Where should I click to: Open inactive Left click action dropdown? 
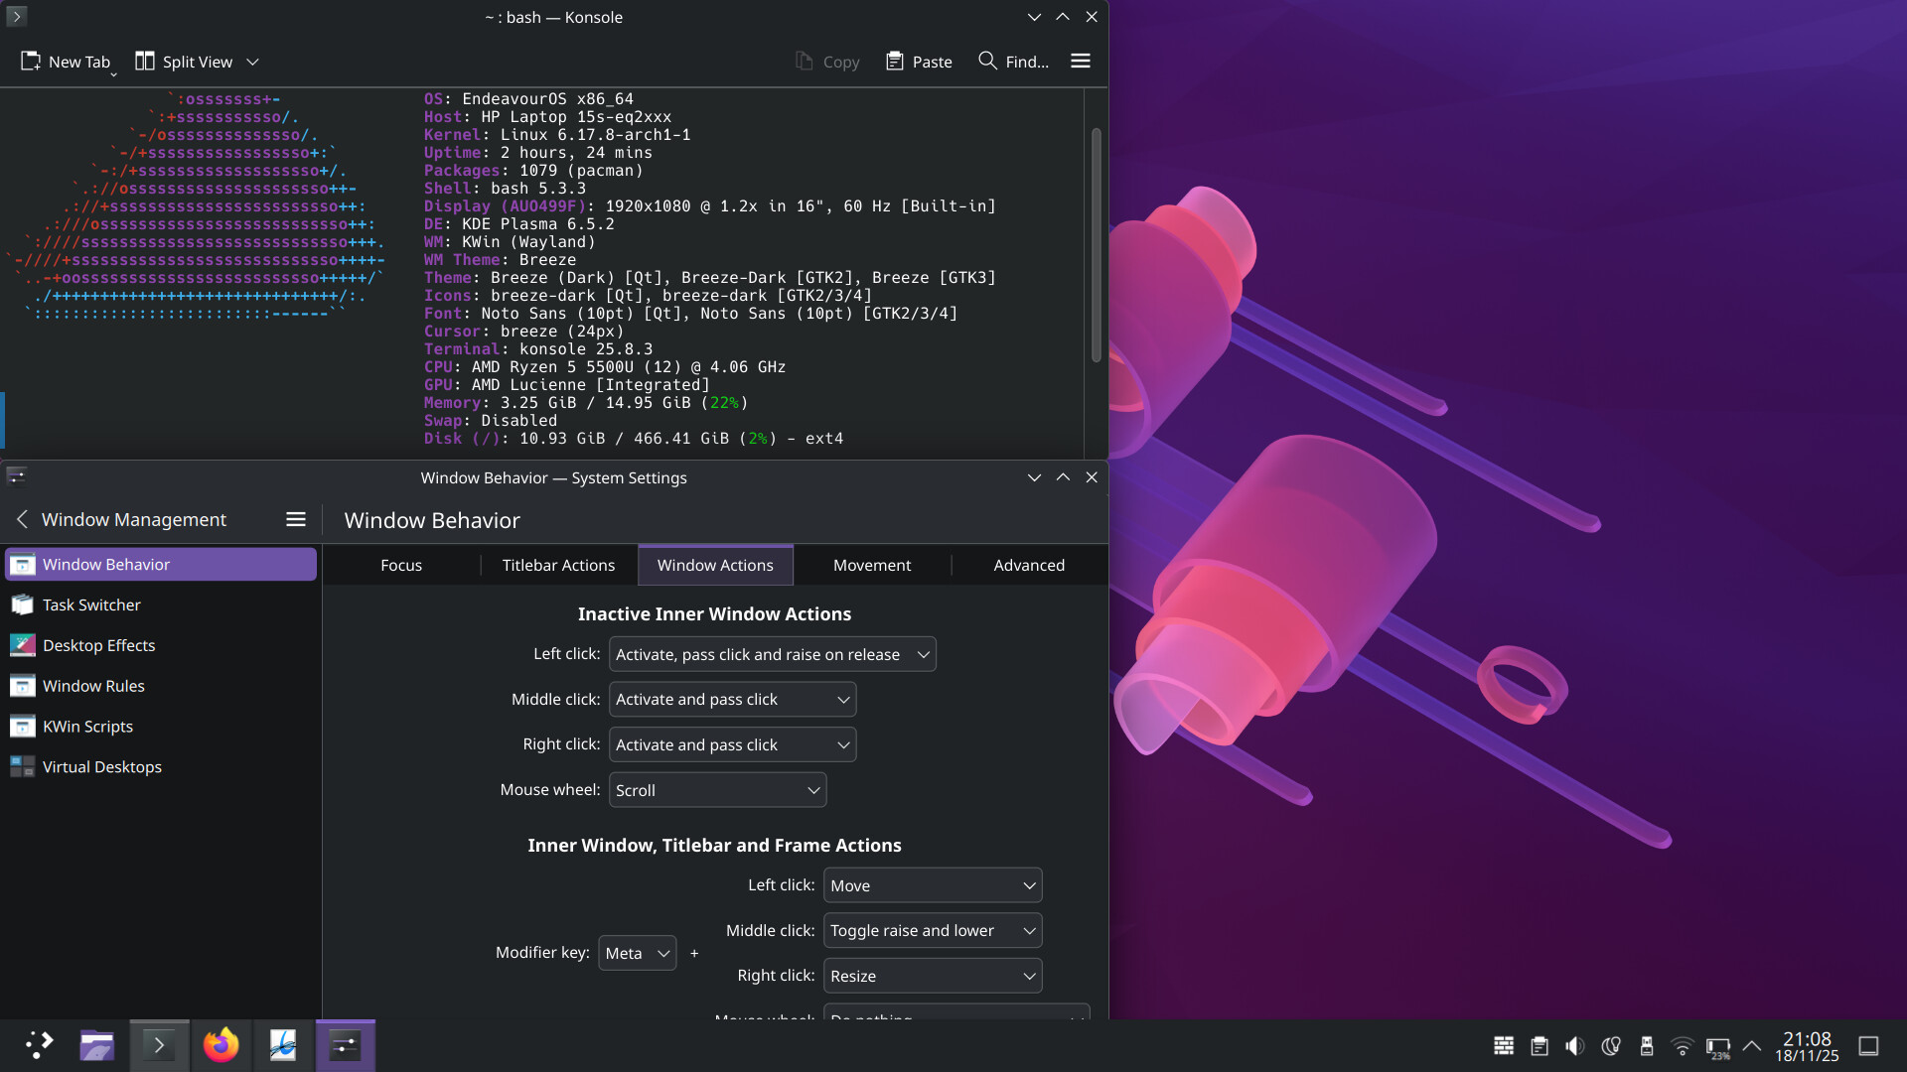point(772,654)
